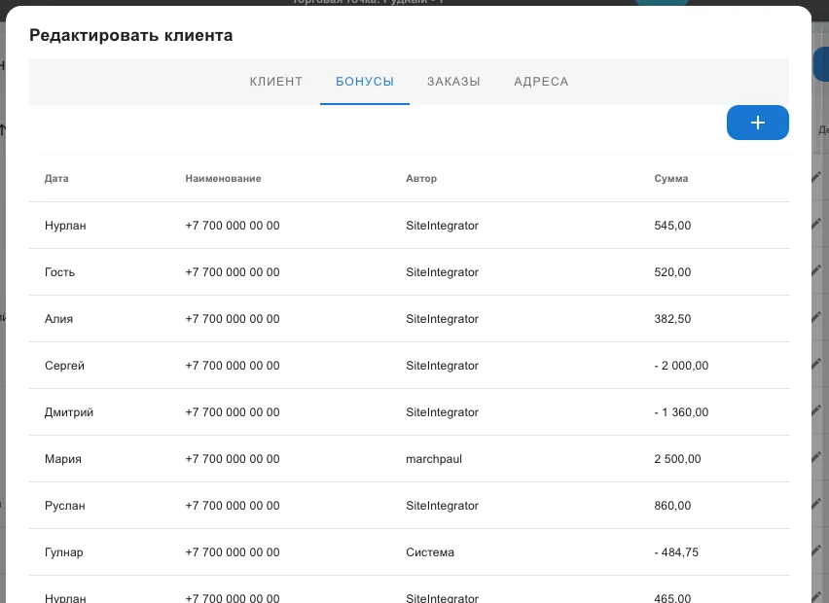Click the Дата column header
The image size is (829, 603).
[x=56, y=179]
